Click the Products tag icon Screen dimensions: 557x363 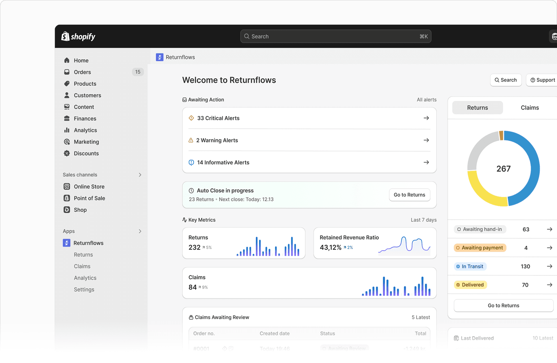[x=67, y=84]
